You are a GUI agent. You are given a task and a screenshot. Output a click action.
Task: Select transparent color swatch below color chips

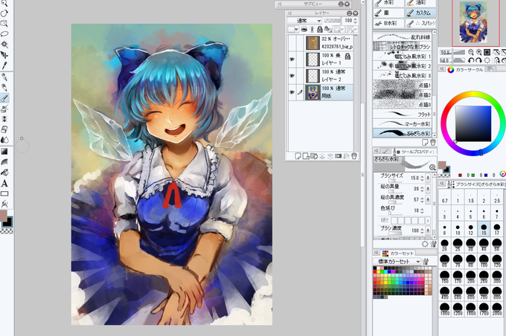pos(7,231)
